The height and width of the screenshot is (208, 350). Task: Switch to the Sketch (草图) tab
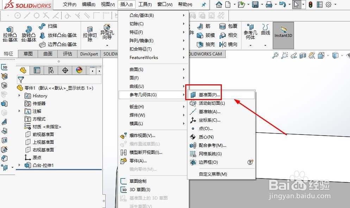point(28,54)
